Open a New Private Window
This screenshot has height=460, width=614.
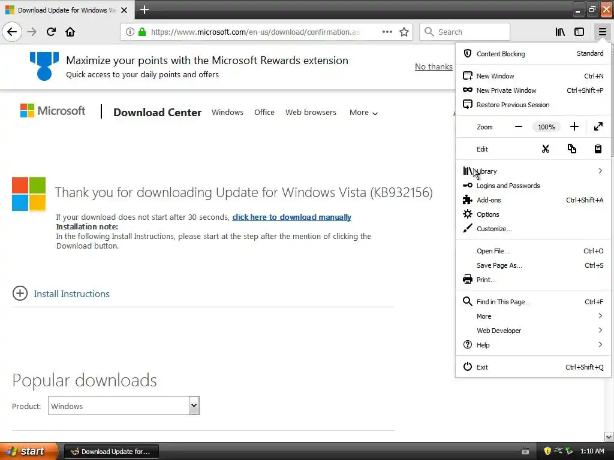(x=533, y=90)
